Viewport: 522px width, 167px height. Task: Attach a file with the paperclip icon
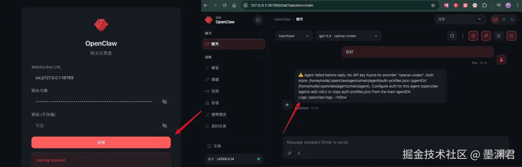pyautogui.click(x=289, y=153)
